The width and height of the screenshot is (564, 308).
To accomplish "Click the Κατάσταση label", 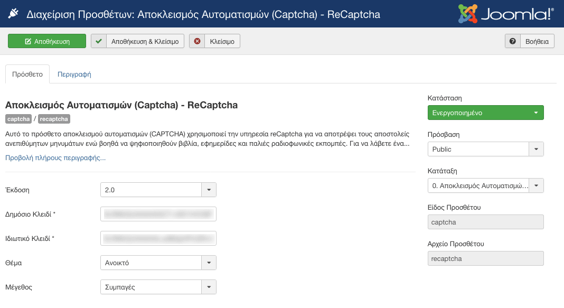I will (445, 98).
